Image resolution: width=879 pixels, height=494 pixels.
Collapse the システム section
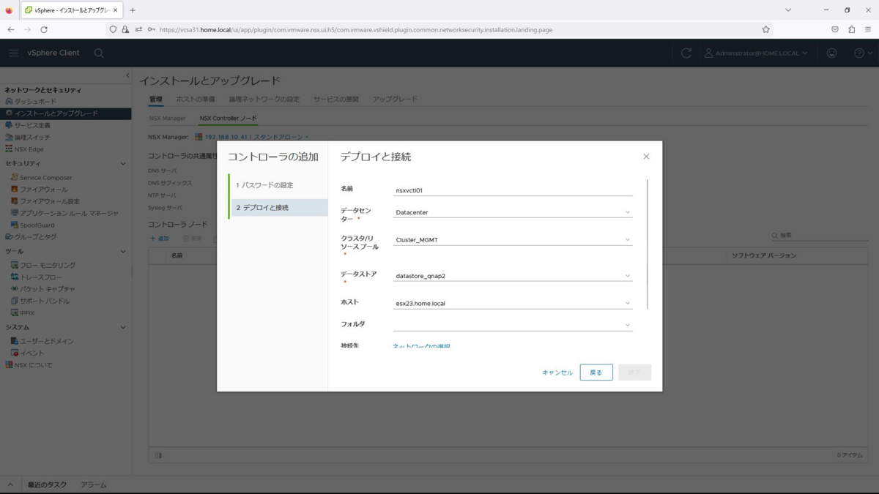123,327
